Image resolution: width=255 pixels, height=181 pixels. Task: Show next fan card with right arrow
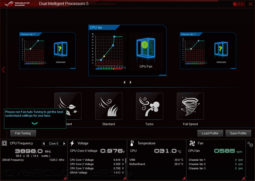tap(130, 82)
